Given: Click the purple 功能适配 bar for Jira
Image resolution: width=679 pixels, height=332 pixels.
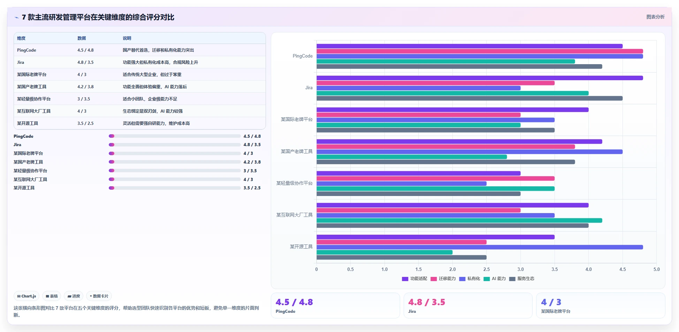Looking at the screenshot, I should click(x=480, y=78).
